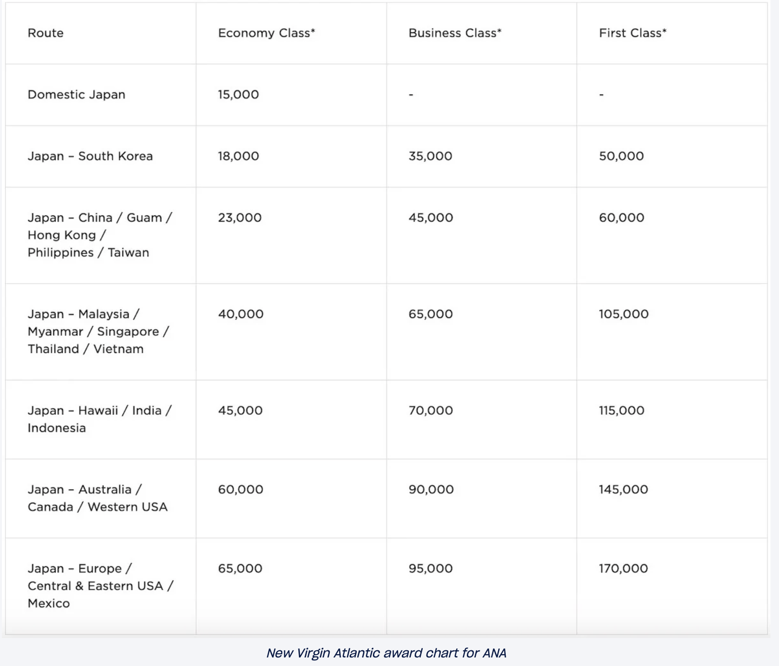Click the 70,000 business class value
The width and height of the screenshot is (779, 666).
tap(430, 410)
